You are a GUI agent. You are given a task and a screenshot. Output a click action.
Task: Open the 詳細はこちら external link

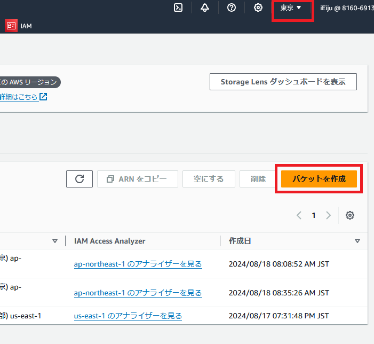point(23,97)
